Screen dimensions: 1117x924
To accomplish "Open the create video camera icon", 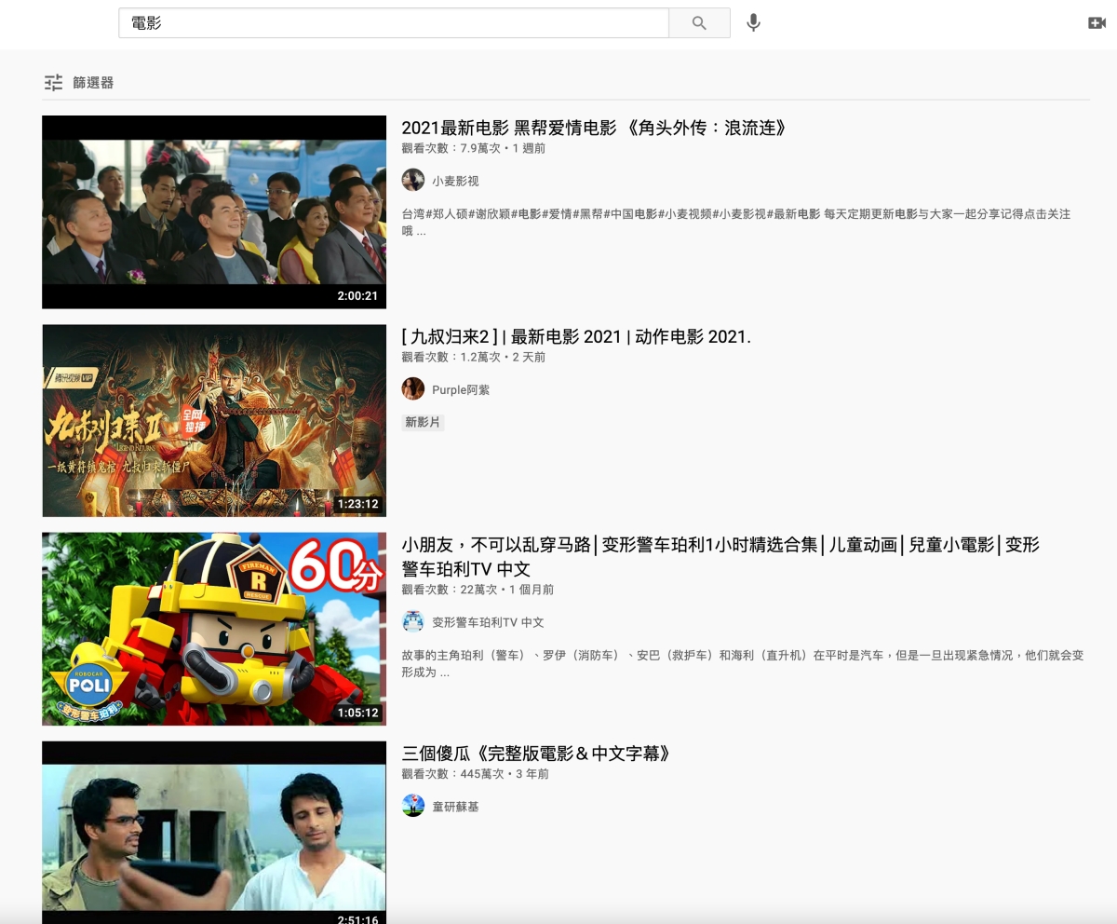I will point(1097,23).
